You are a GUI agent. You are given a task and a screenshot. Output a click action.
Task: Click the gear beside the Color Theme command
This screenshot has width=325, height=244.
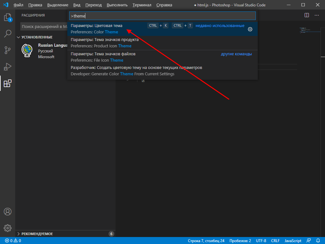250,29
